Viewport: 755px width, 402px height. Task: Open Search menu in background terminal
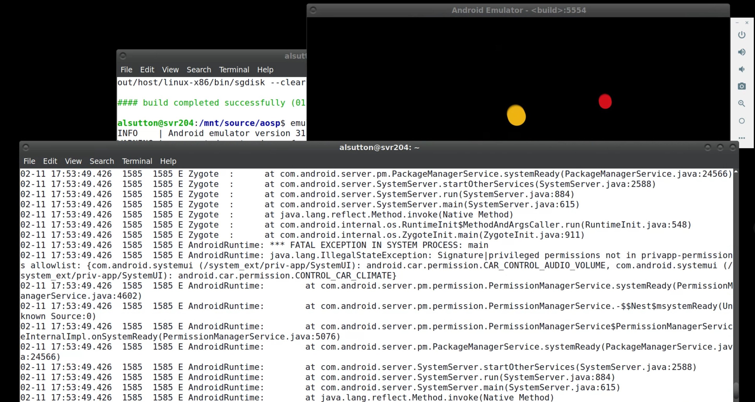199,70
